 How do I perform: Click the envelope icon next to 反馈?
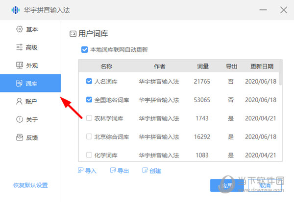tap(20, 137)
